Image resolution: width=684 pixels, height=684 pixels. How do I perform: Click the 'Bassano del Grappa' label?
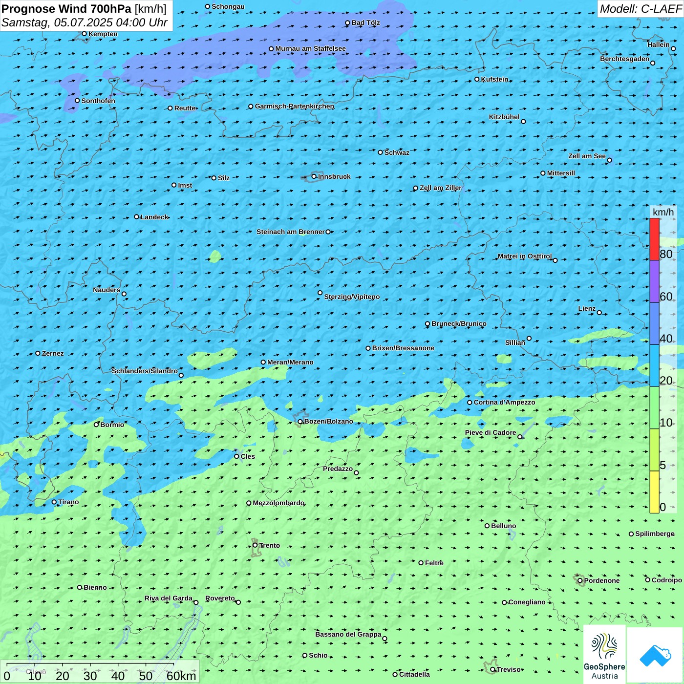[x=348, y=634]
